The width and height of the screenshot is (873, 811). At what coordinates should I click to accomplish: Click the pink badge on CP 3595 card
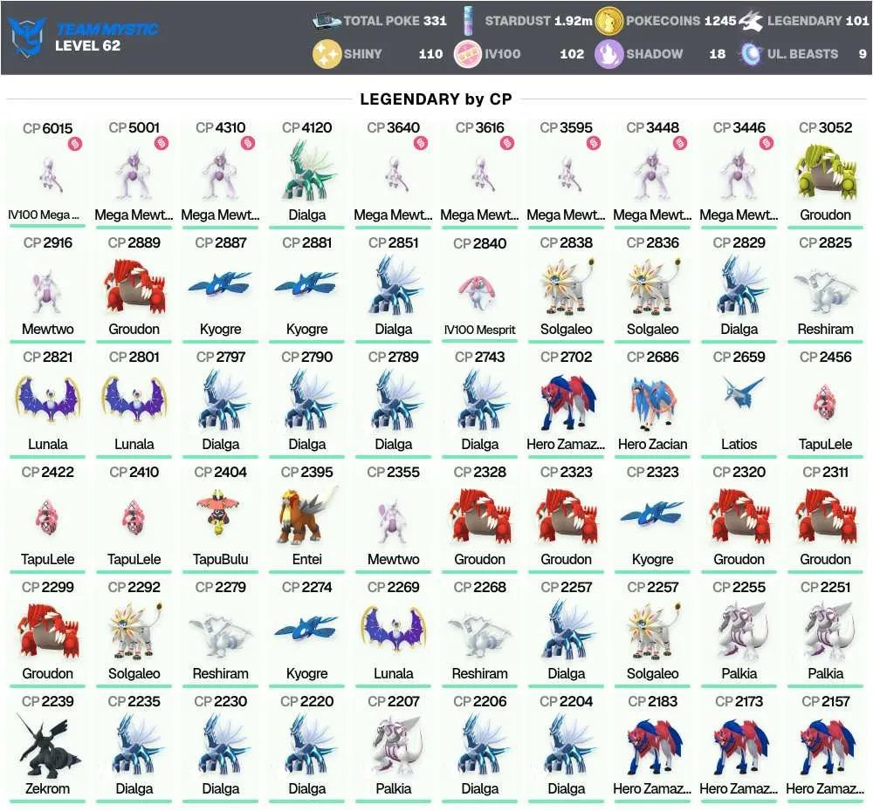tap(594, 144)
